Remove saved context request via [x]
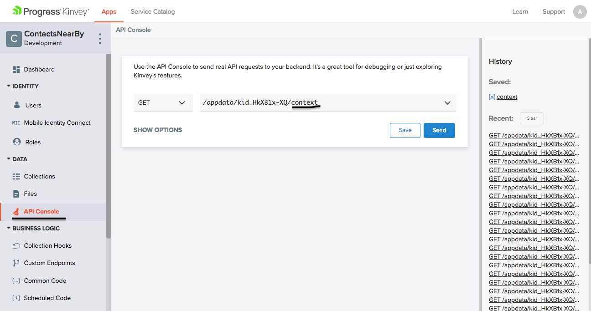Image resolution: width=591 pixels, height=311 pixels. click(492, 97)
